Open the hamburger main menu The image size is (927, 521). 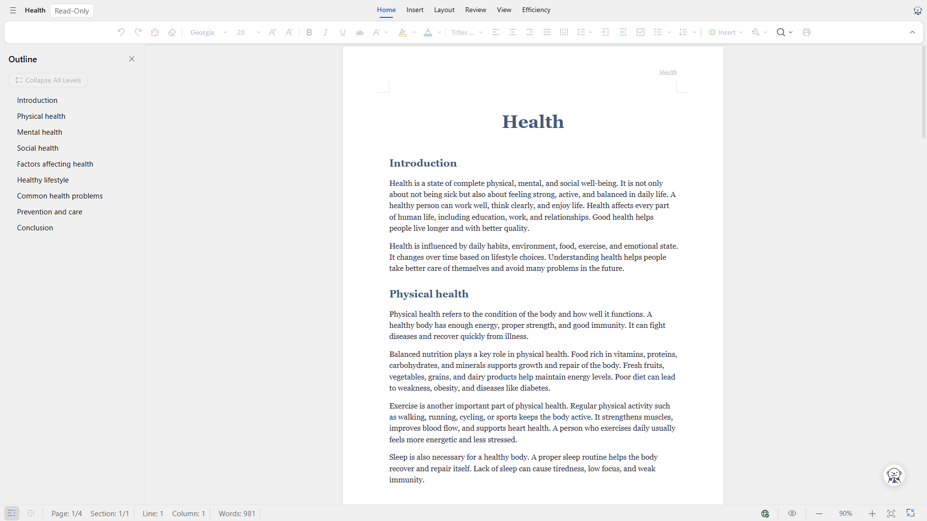coord(13,10)
